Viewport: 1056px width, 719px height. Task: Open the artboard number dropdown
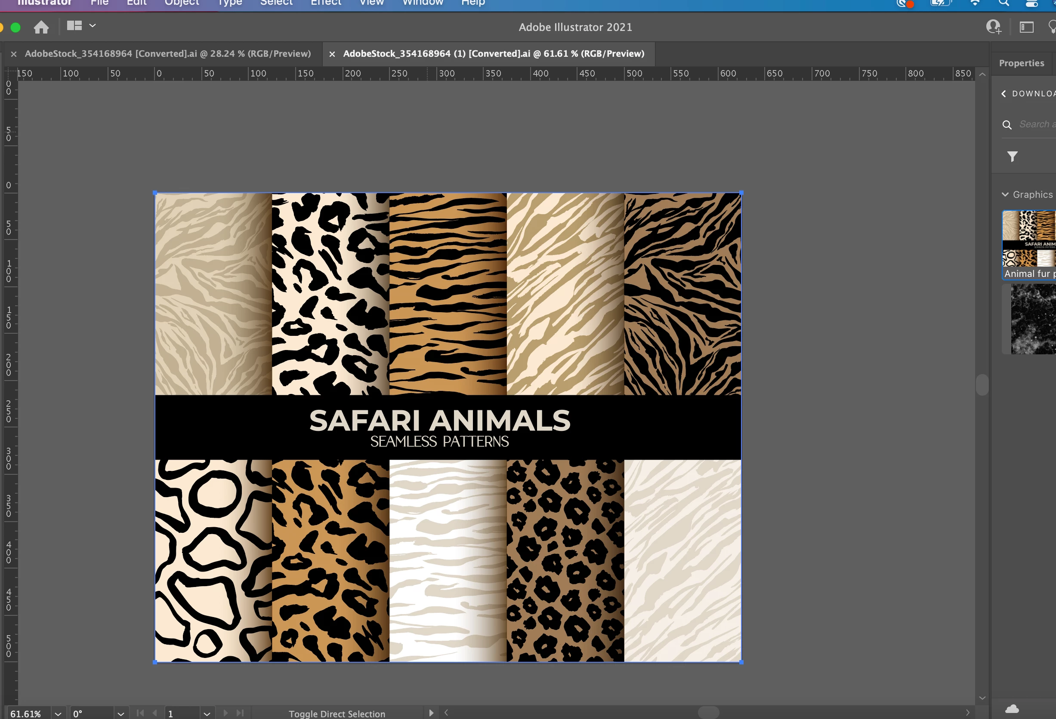tap(207, 713)
